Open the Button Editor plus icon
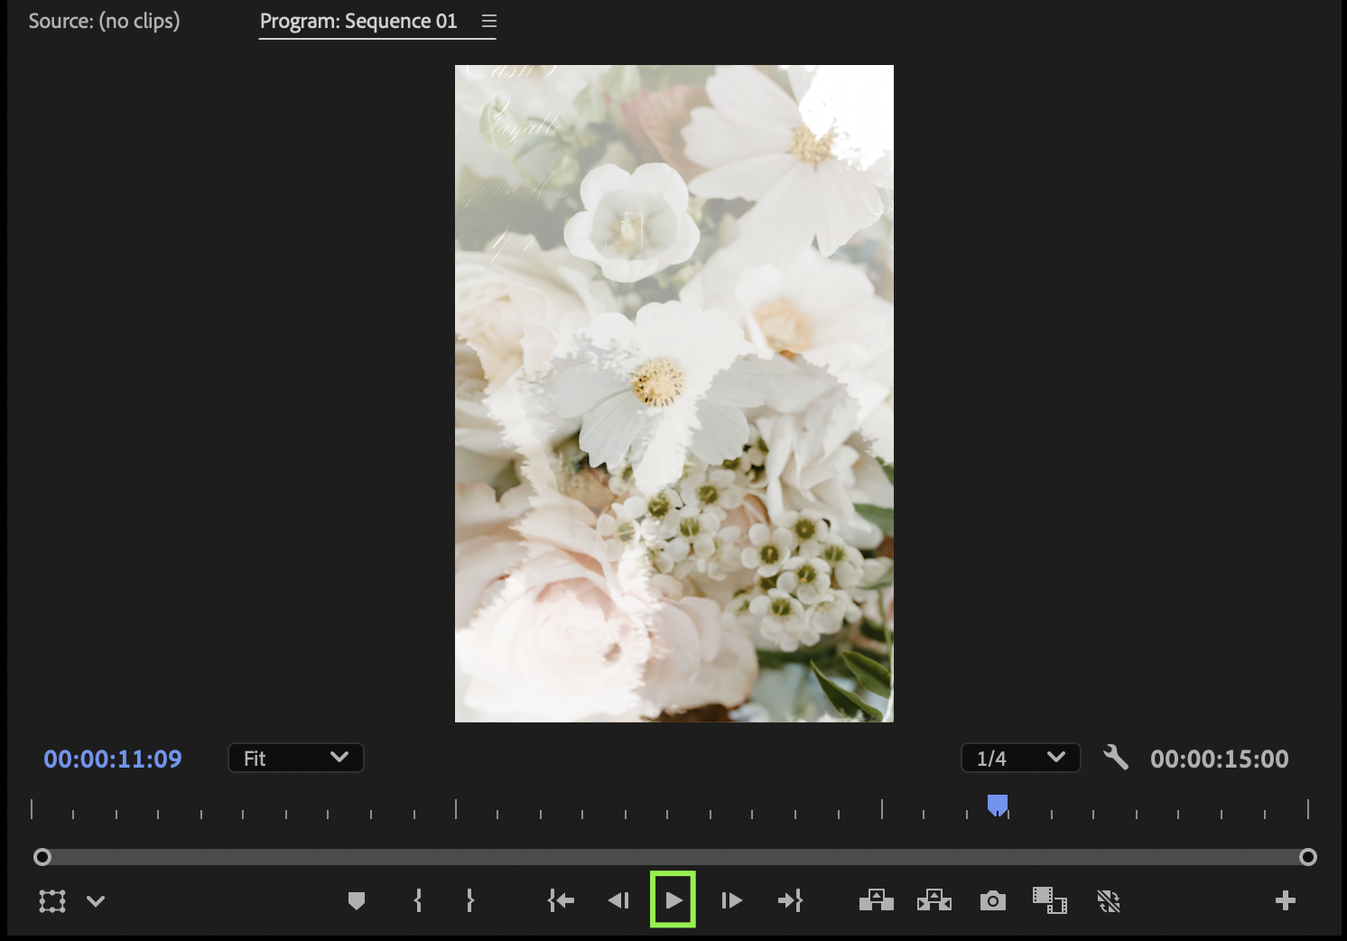 [1285, 900]
